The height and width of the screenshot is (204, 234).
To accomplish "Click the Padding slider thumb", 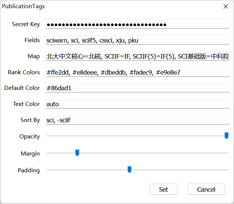I will tap(130, 170).
